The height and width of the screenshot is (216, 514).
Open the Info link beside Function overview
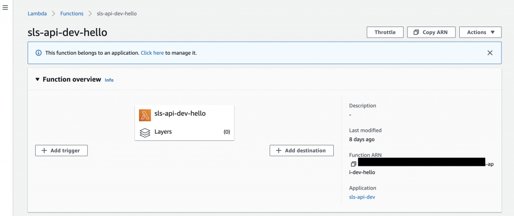pos(109,80)
